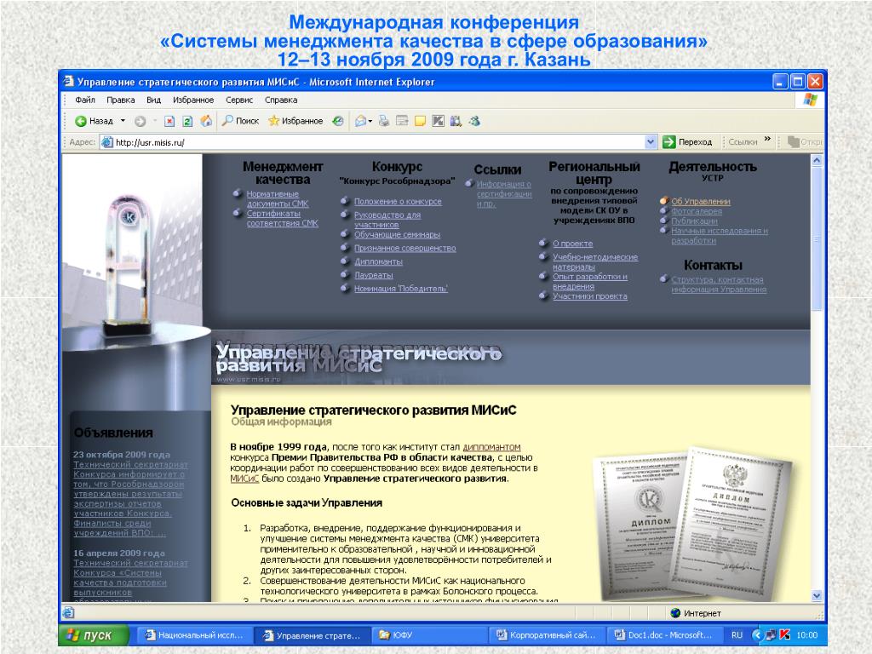Click the 'Признанное совершенство' link
This screenshot has height=654, width=872.
(x=405, y=248)
